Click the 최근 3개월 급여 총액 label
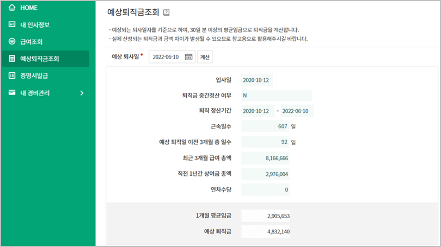The image size is (441, 247). tap(207, 158)
